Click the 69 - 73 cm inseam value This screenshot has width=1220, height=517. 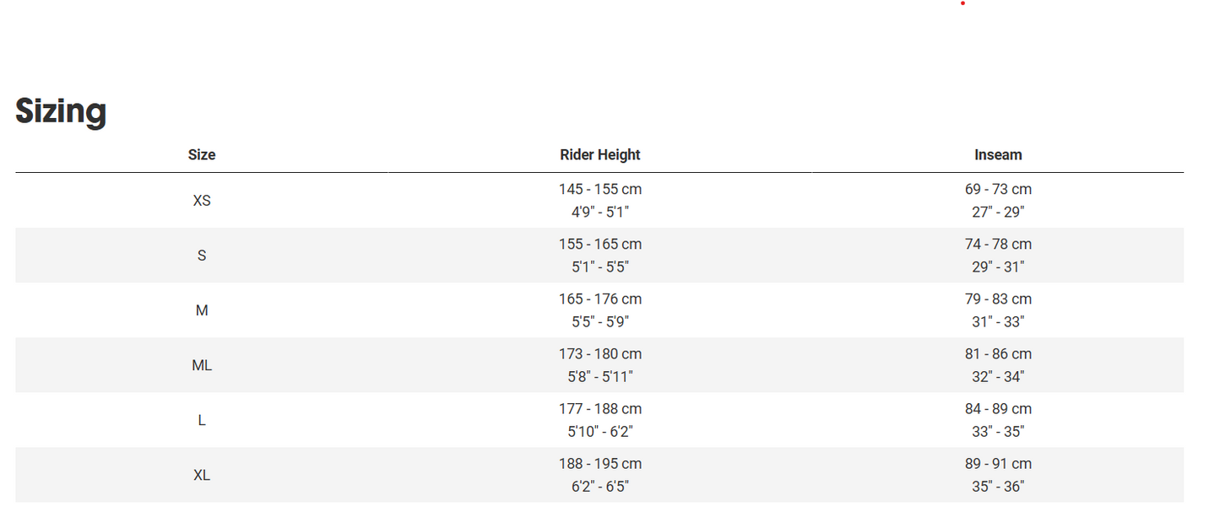[x=998, y=190]
